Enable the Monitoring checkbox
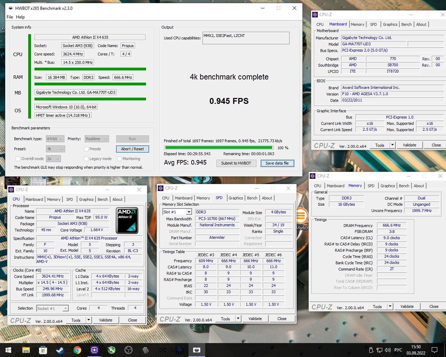 pos(119,159)
